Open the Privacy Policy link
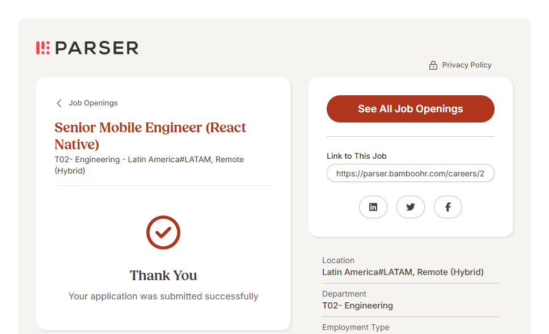The image size is (549, 334). click(467, 65)
